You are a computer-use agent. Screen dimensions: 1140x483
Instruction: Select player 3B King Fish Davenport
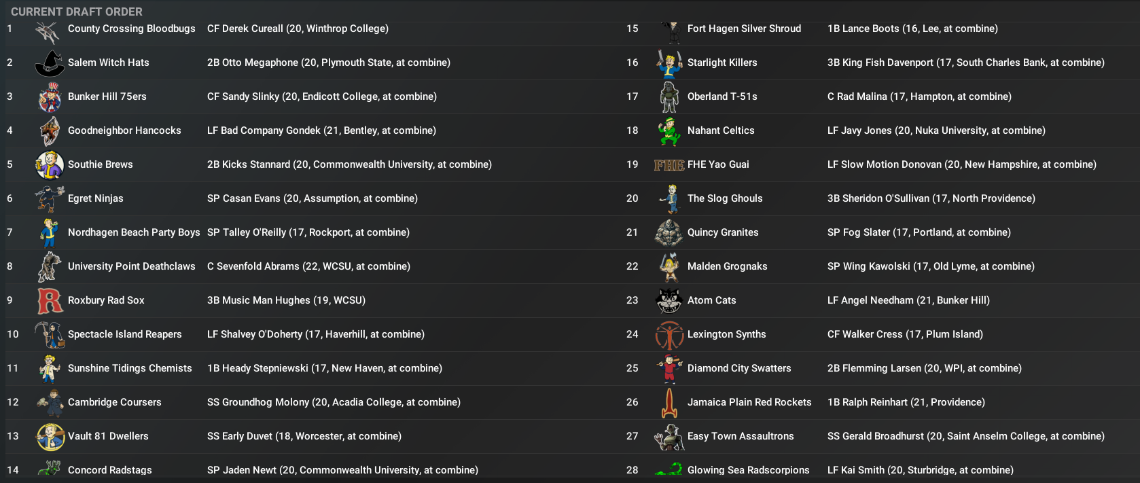point(965,62)
